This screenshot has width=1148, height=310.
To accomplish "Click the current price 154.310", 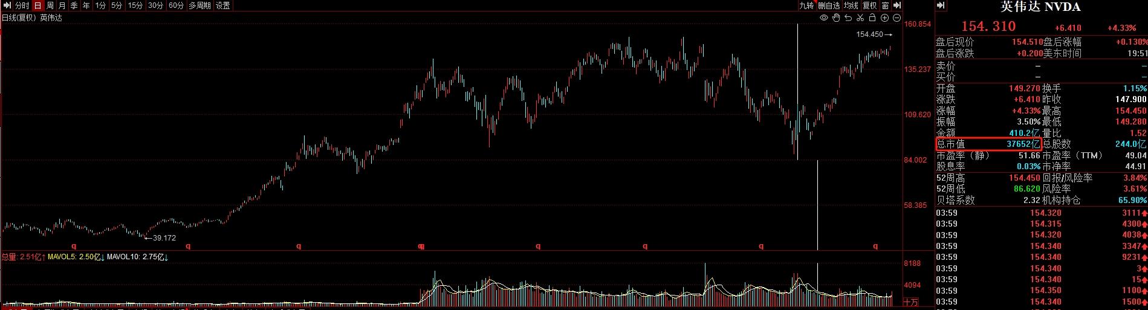I will click(x=988, y=27).
